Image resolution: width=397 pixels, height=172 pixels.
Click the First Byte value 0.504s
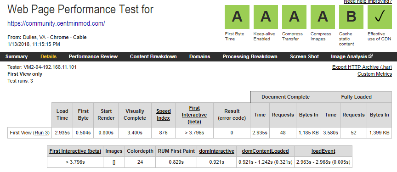tap(83, 133)
